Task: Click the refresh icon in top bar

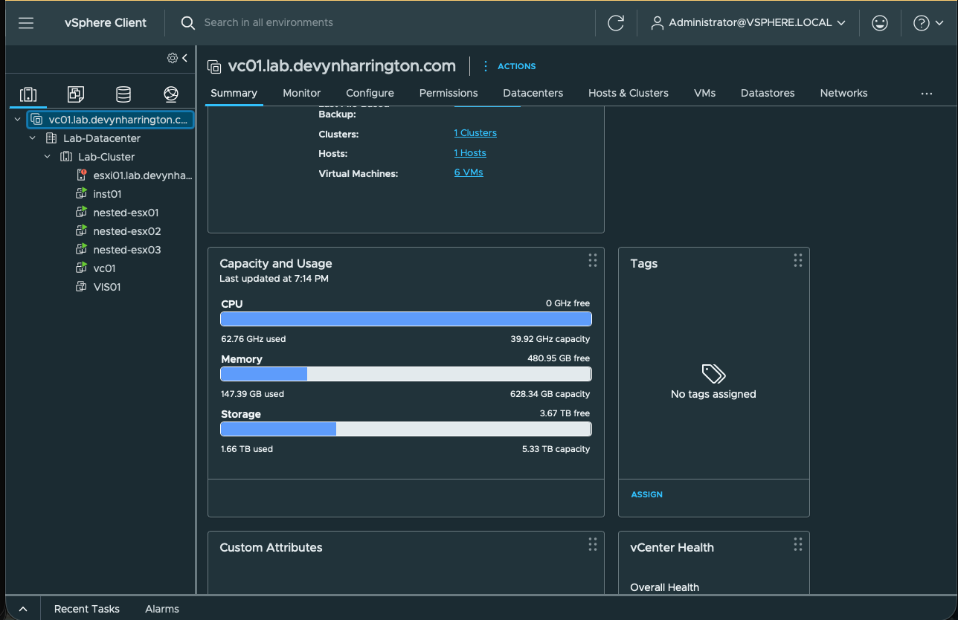Action: click(616, 23)
